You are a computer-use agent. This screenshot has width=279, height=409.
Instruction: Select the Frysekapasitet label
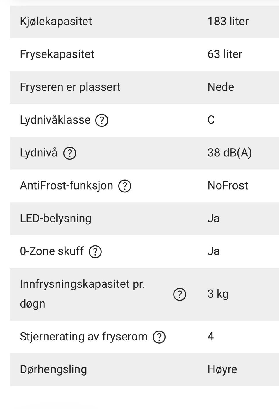pos(57,54)
